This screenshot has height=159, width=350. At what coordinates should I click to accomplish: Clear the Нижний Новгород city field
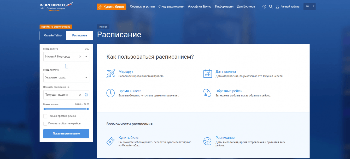pyautogui.click(x=80, y=57)
